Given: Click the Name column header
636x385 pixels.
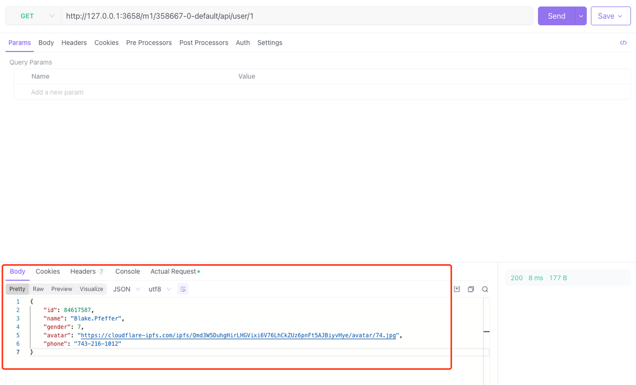Looking at the screenshot, I should coord(40,76).
